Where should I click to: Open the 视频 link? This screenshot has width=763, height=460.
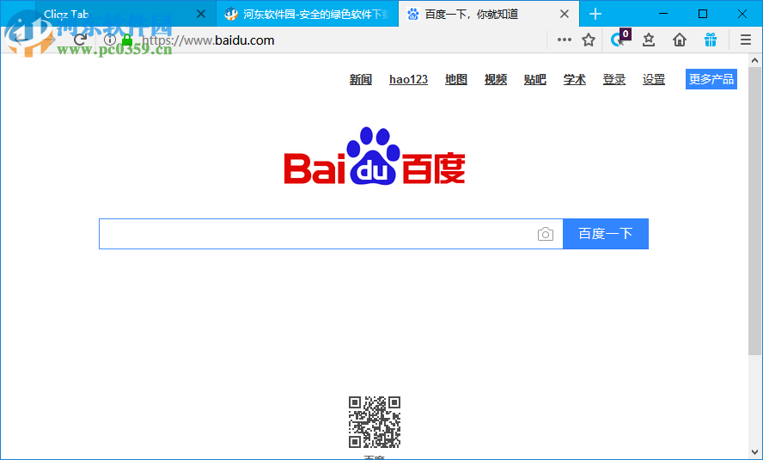click(x=496, y=79)
